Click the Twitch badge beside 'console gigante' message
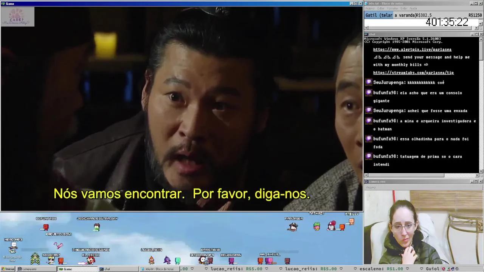 click(369, 93)
